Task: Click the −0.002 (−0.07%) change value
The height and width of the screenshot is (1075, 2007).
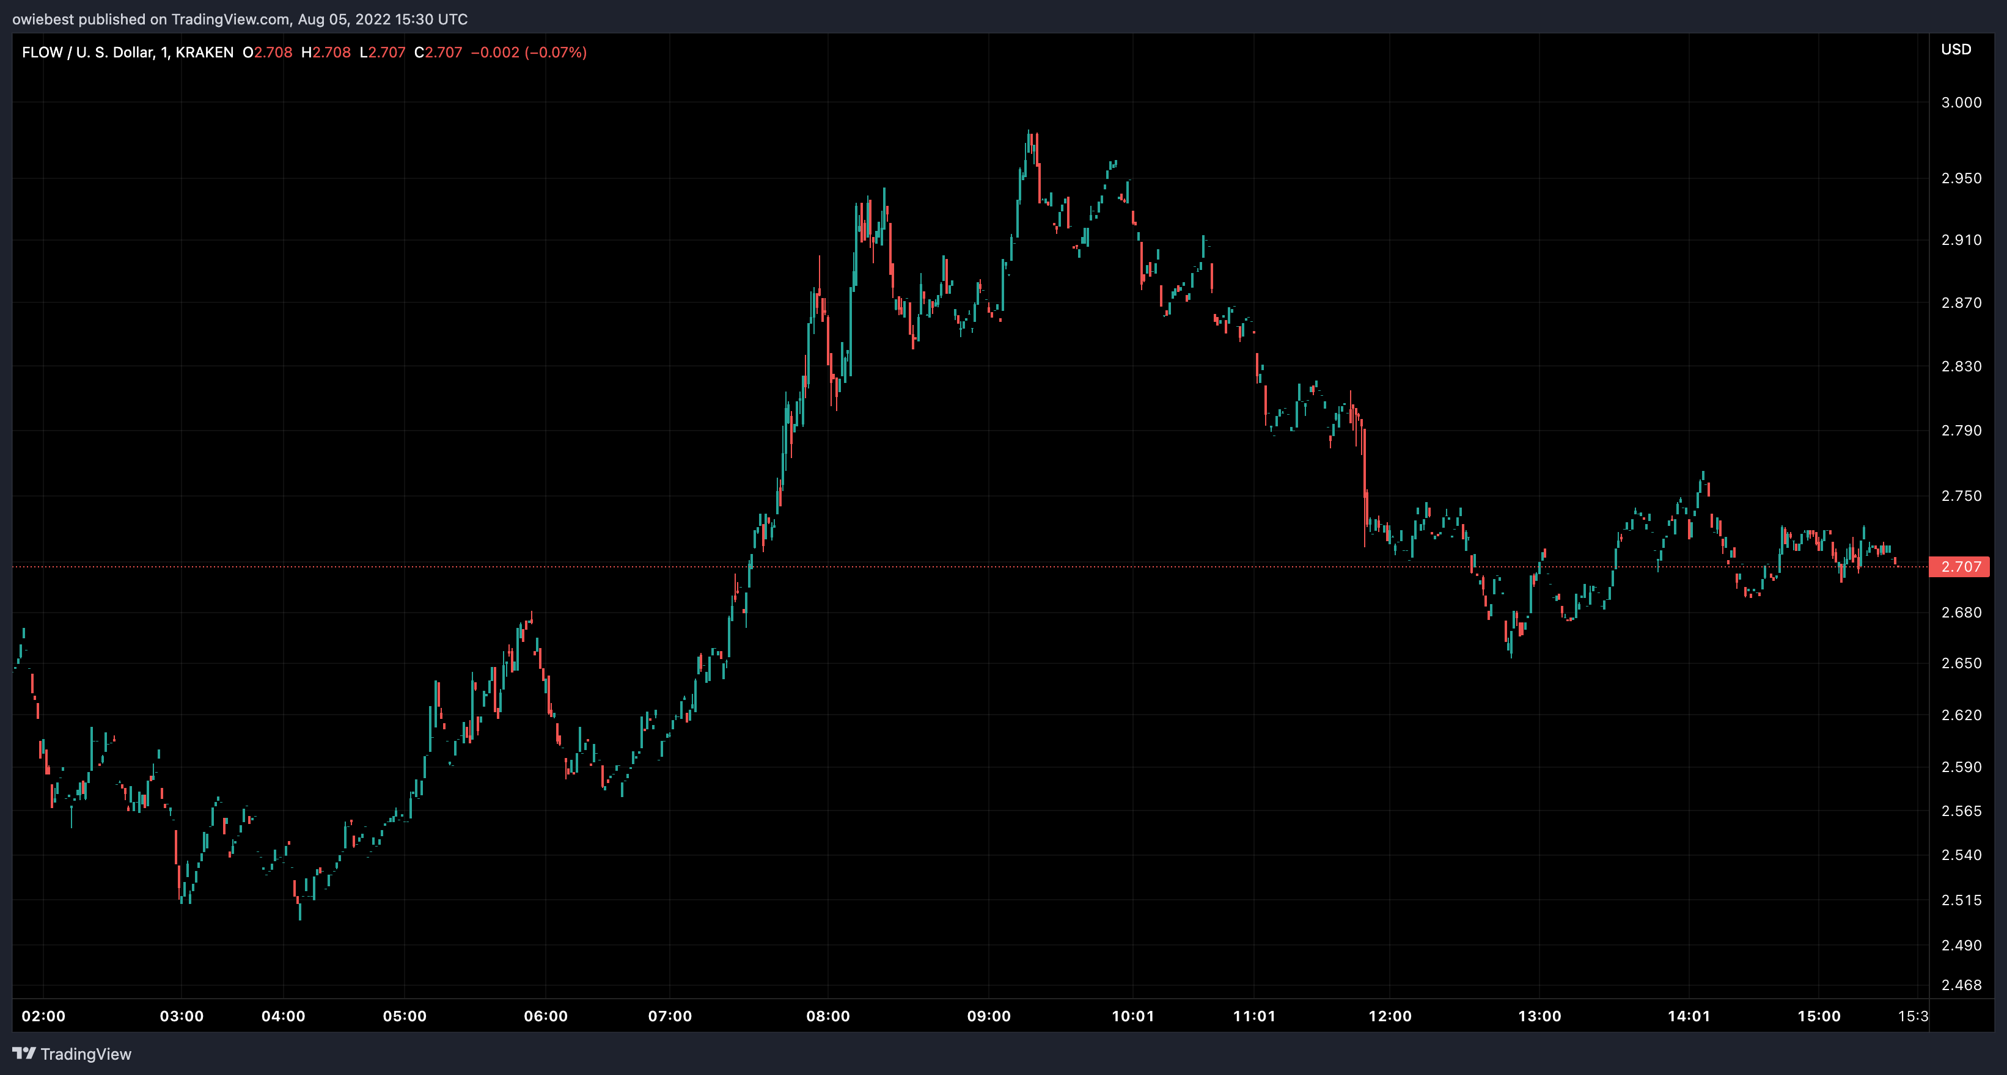Action: point(529,52)
